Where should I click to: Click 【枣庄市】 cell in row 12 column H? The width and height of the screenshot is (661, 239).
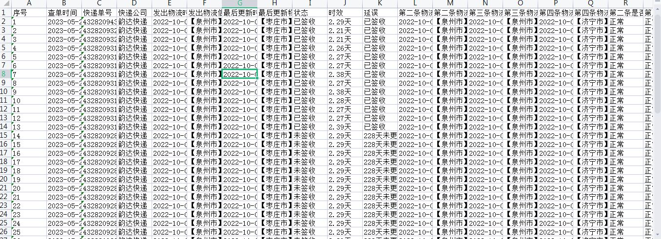coord(275,109)
